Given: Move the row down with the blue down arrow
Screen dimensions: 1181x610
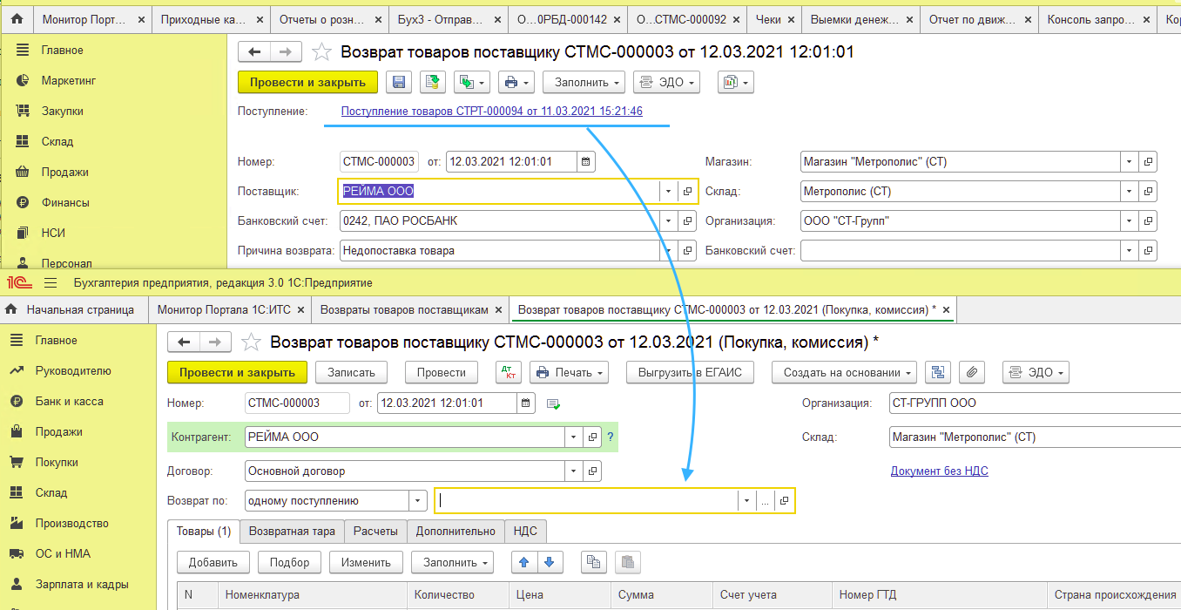Looking at the screenshot, I should pos(549,562).
